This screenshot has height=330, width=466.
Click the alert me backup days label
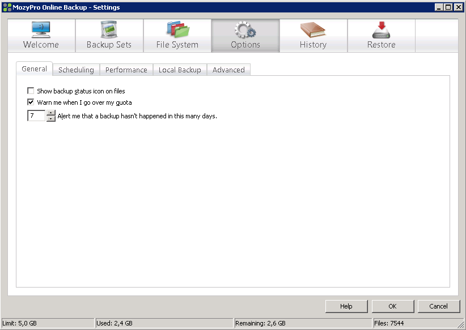(x=137, y=116)
